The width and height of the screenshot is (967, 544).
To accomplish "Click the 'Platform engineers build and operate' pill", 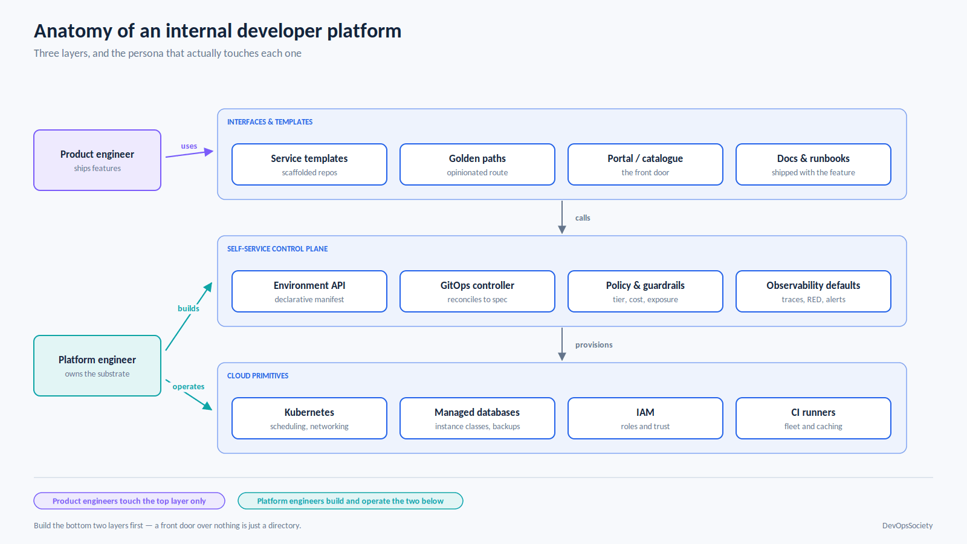I will click(351, 501).
